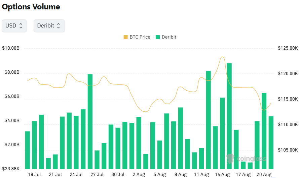Image resolution: width=299 pixels, height=178 pixels.
Task: Select the green bar above 2 Aug
Action: (x=139, y=143)
